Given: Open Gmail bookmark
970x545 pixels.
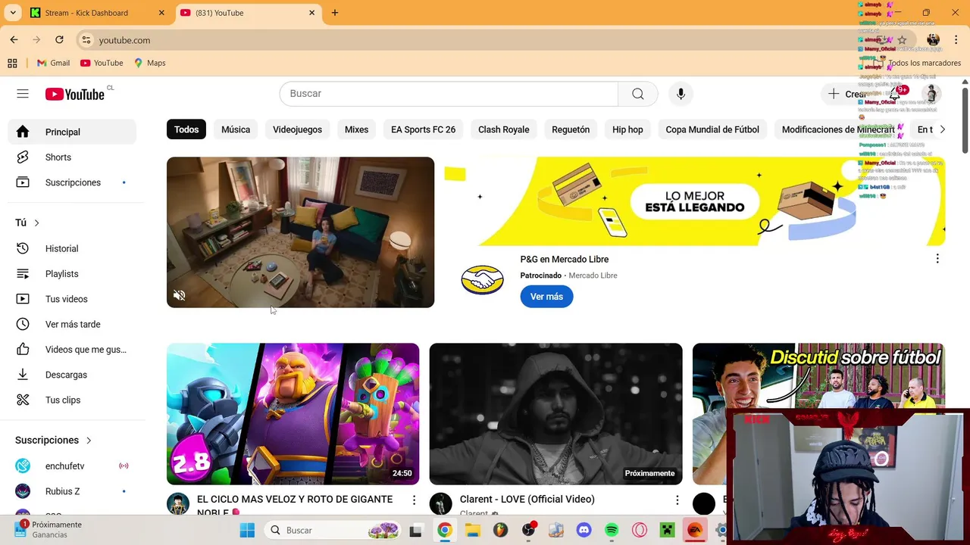Looking at the screenshot, I should pyautogui.click(x=53, y=63).
